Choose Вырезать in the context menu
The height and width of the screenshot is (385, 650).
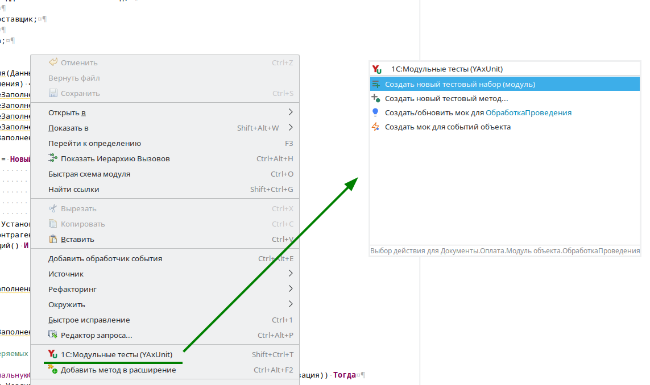point(165,208)
